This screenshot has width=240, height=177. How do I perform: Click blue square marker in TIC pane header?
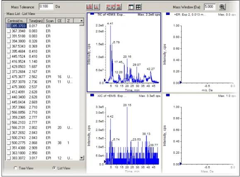pos(92,14)
